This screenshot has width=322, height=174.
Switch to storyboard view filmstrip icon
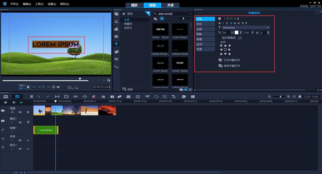(x=6, y=96)
